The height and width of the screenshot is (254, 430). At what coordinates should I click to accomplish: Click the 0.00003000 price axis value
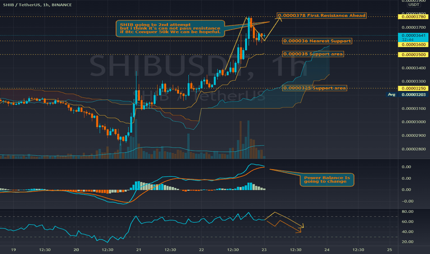[413, 122]
